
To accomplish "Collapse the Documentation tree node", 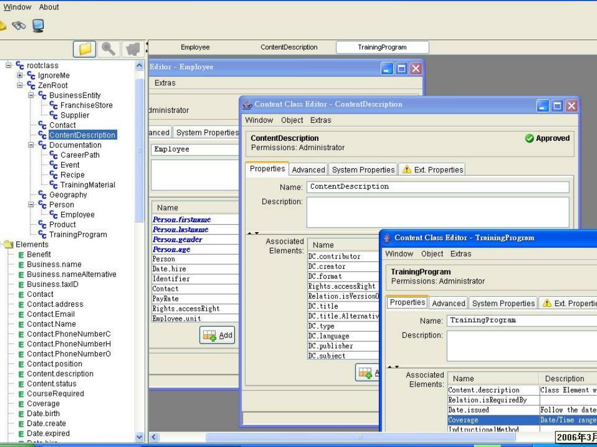I will [31, 145].
